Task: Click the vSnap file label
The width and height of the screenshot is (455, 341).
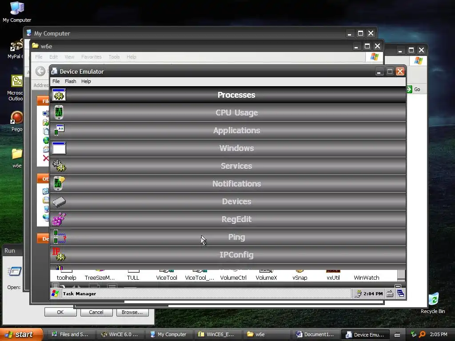Action: (x=300, y=278)
